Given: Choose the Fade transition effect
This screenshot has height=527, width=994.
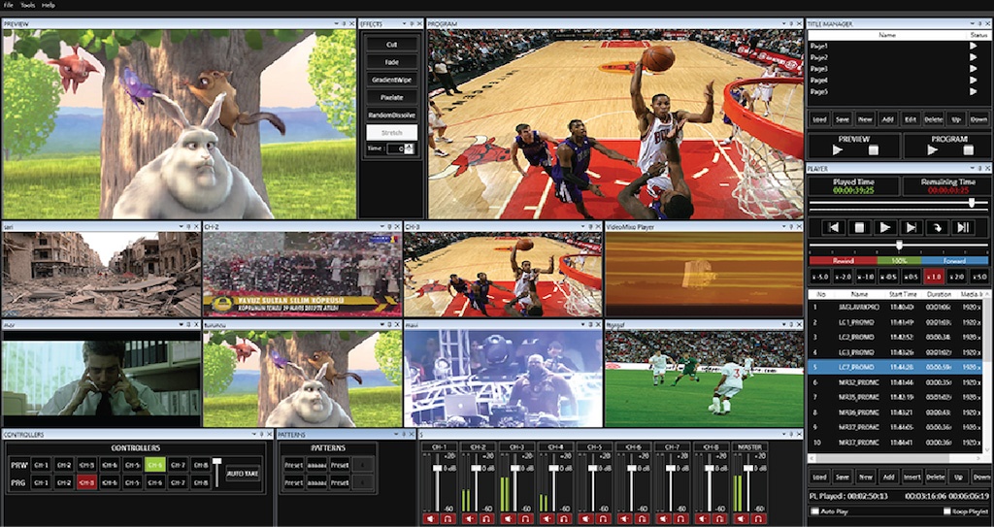Looking at the screenshot, I should [392, 62].
